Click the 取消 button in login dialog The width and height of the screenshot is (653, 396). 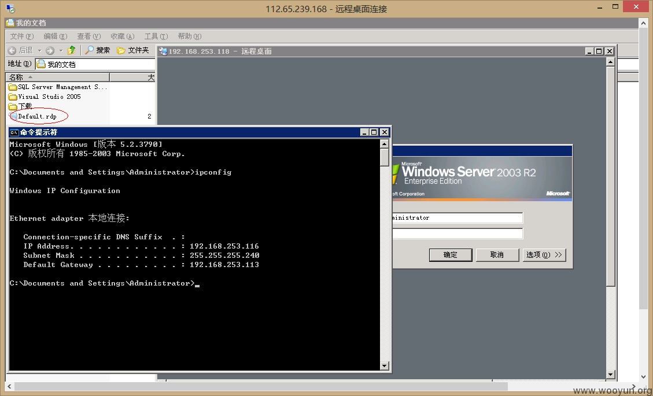click(x=497, y=255)
